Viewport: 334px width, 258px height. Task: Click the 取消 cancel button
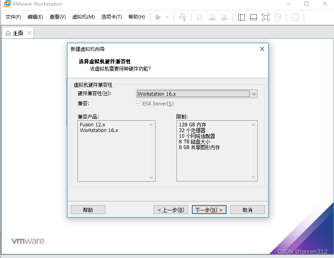(x=248, y=210)
